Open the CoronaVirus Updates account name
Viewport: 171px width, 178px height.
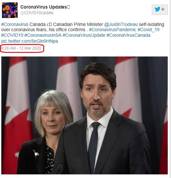point(45,7)
